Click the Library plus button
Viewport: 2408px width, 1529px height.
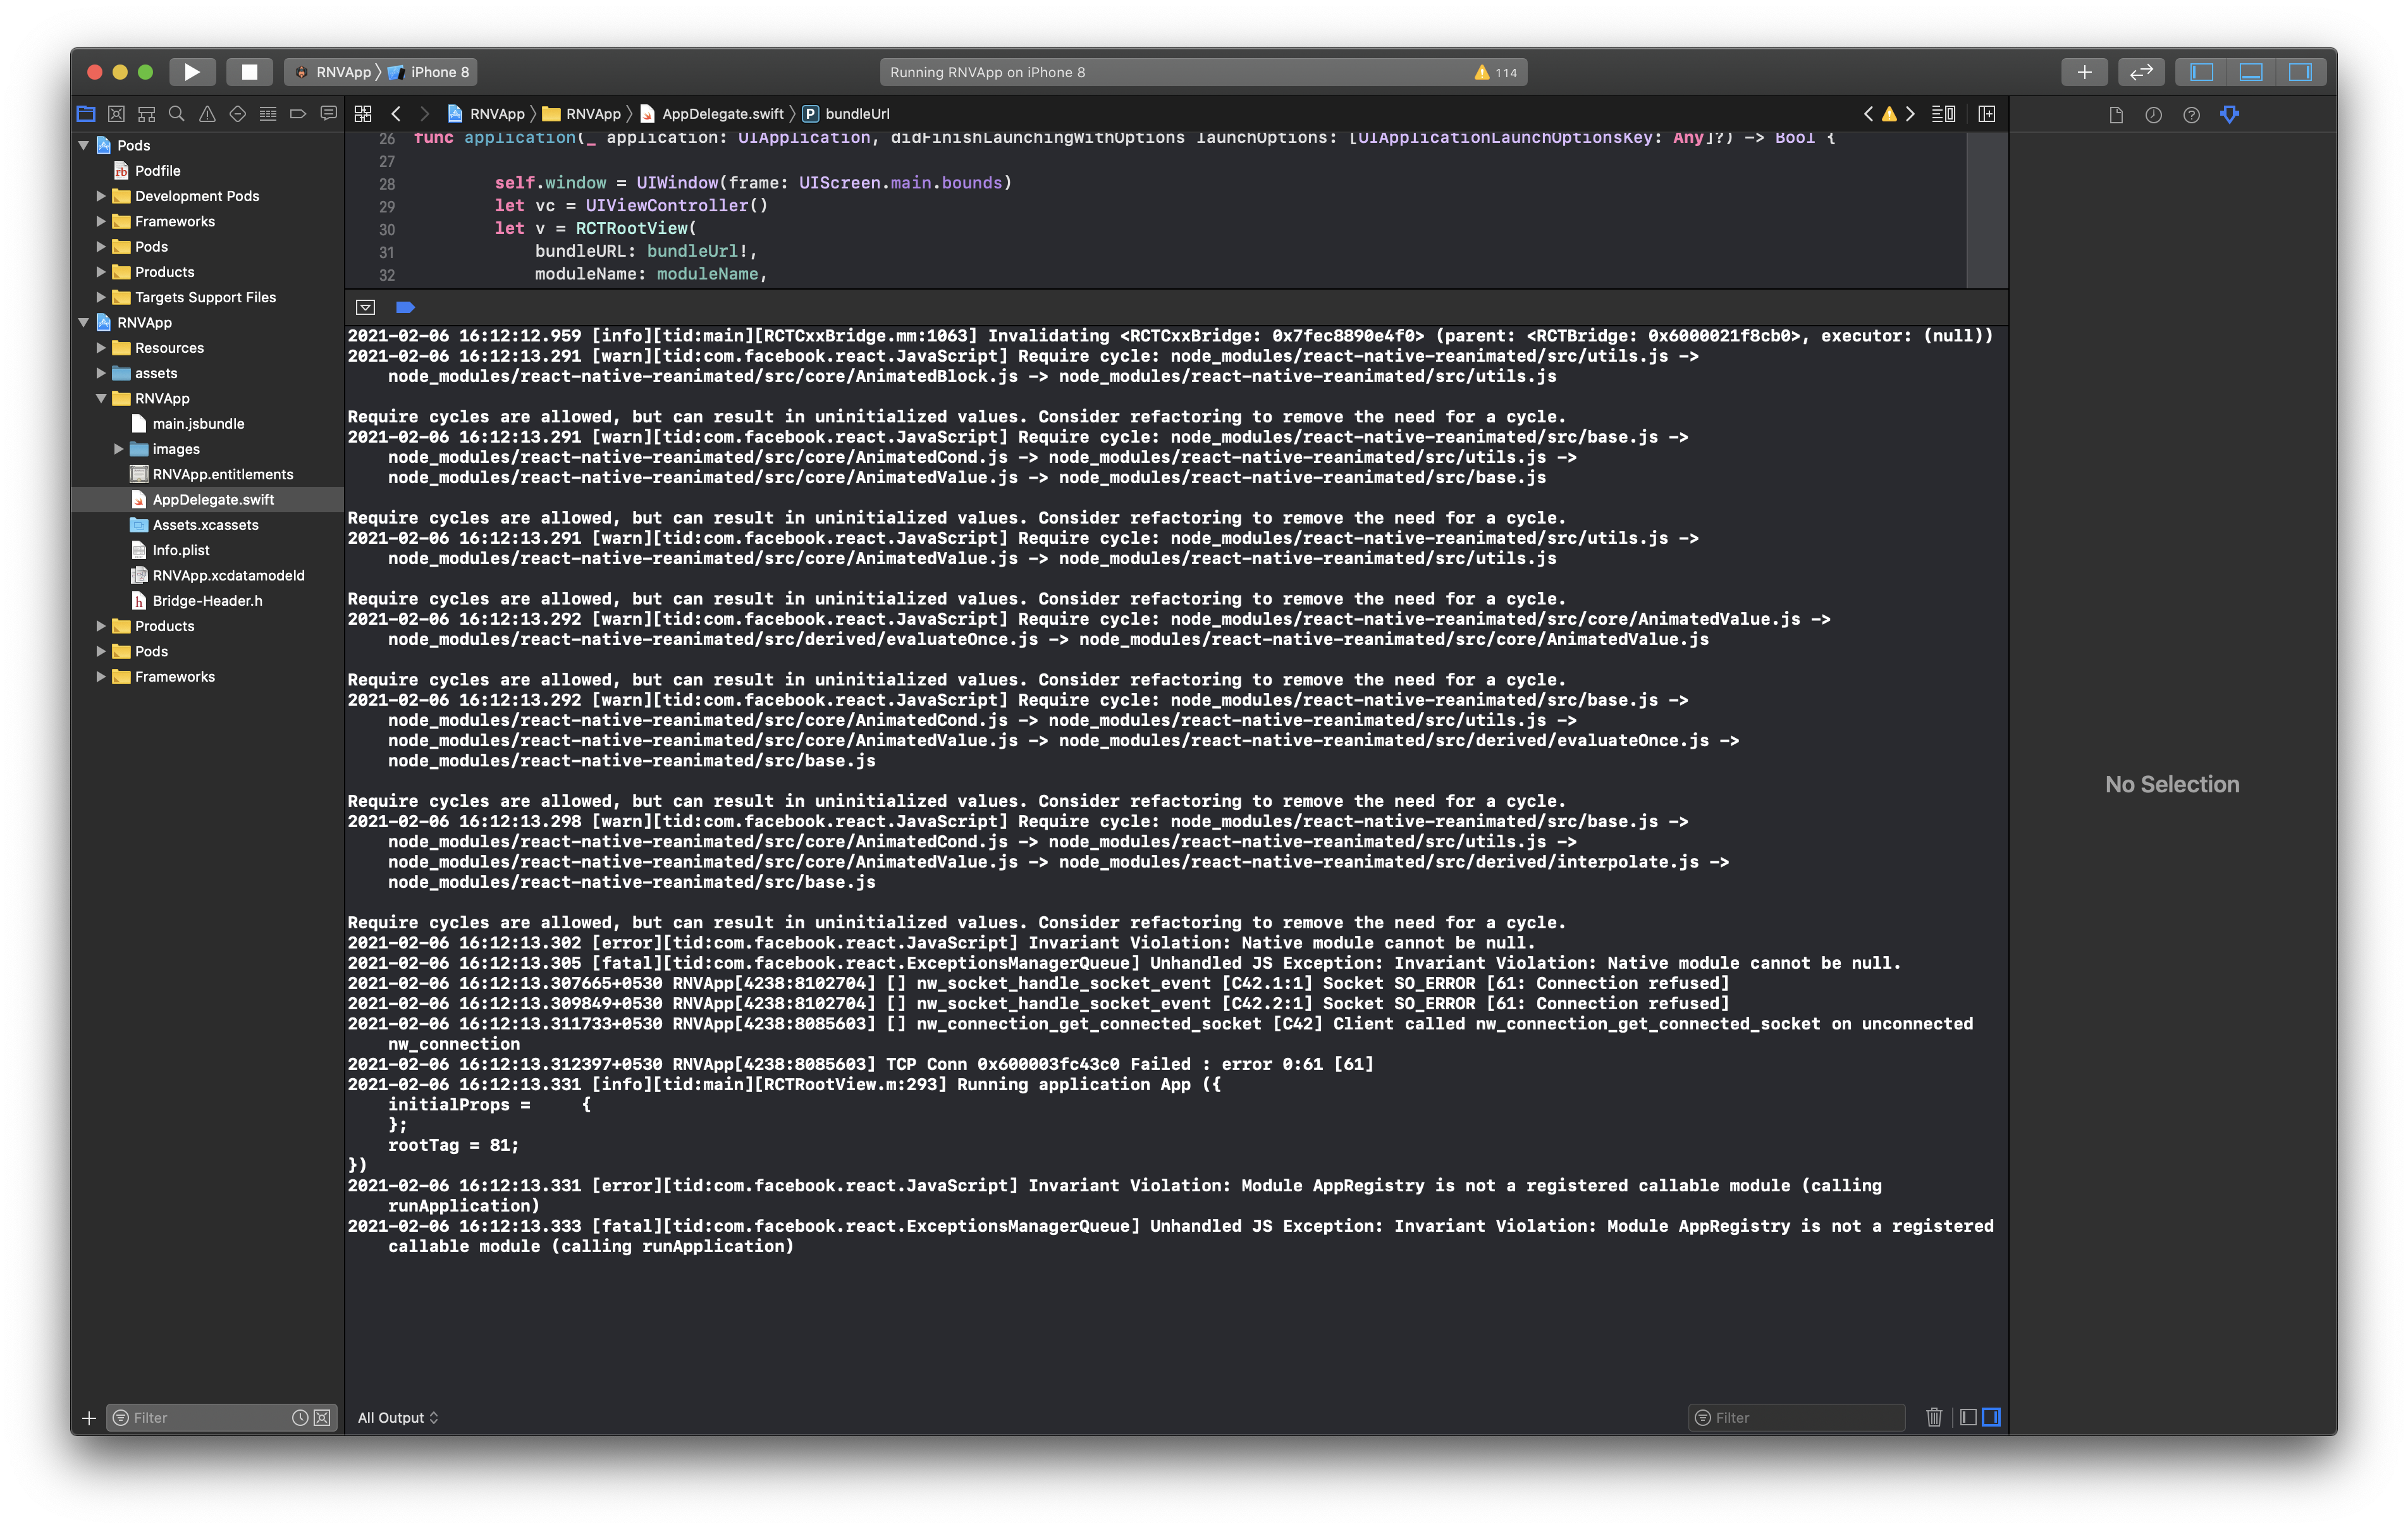click(x=2084, y=72)
